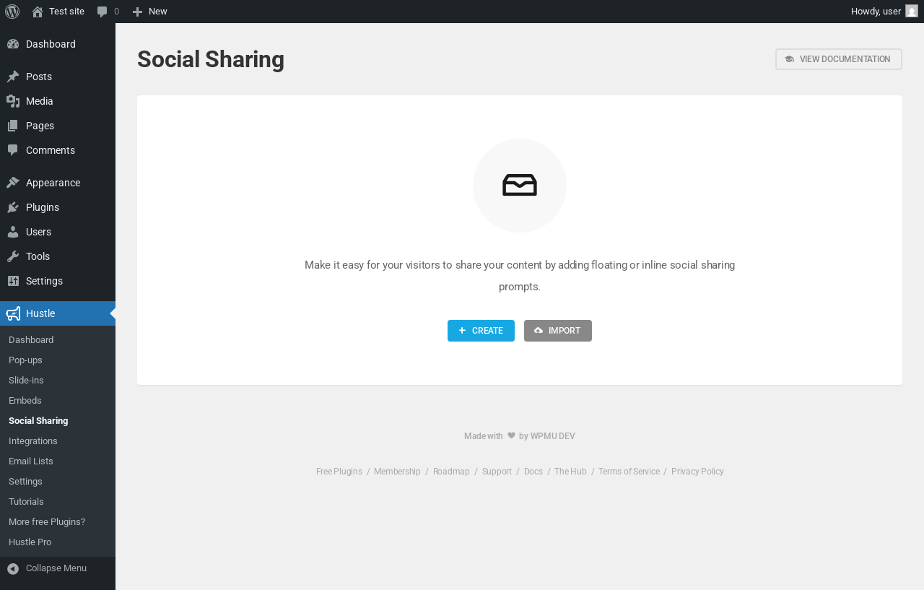This screenshot has width=924, height=590.
Task: Select the Hustle menu heading
Action: coord(58,313)
